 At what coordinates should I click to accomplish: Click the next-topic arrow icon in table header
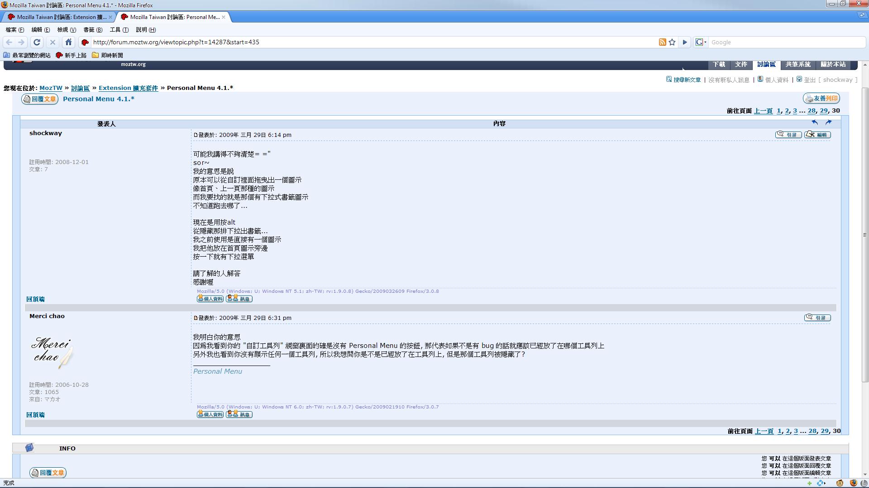tap(828, 122)
